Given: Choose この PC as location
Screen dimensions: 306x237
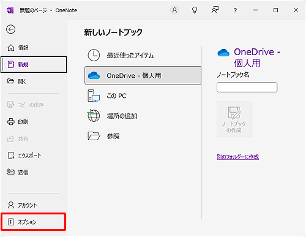Looking at the screenshot, I should (143, 96).
